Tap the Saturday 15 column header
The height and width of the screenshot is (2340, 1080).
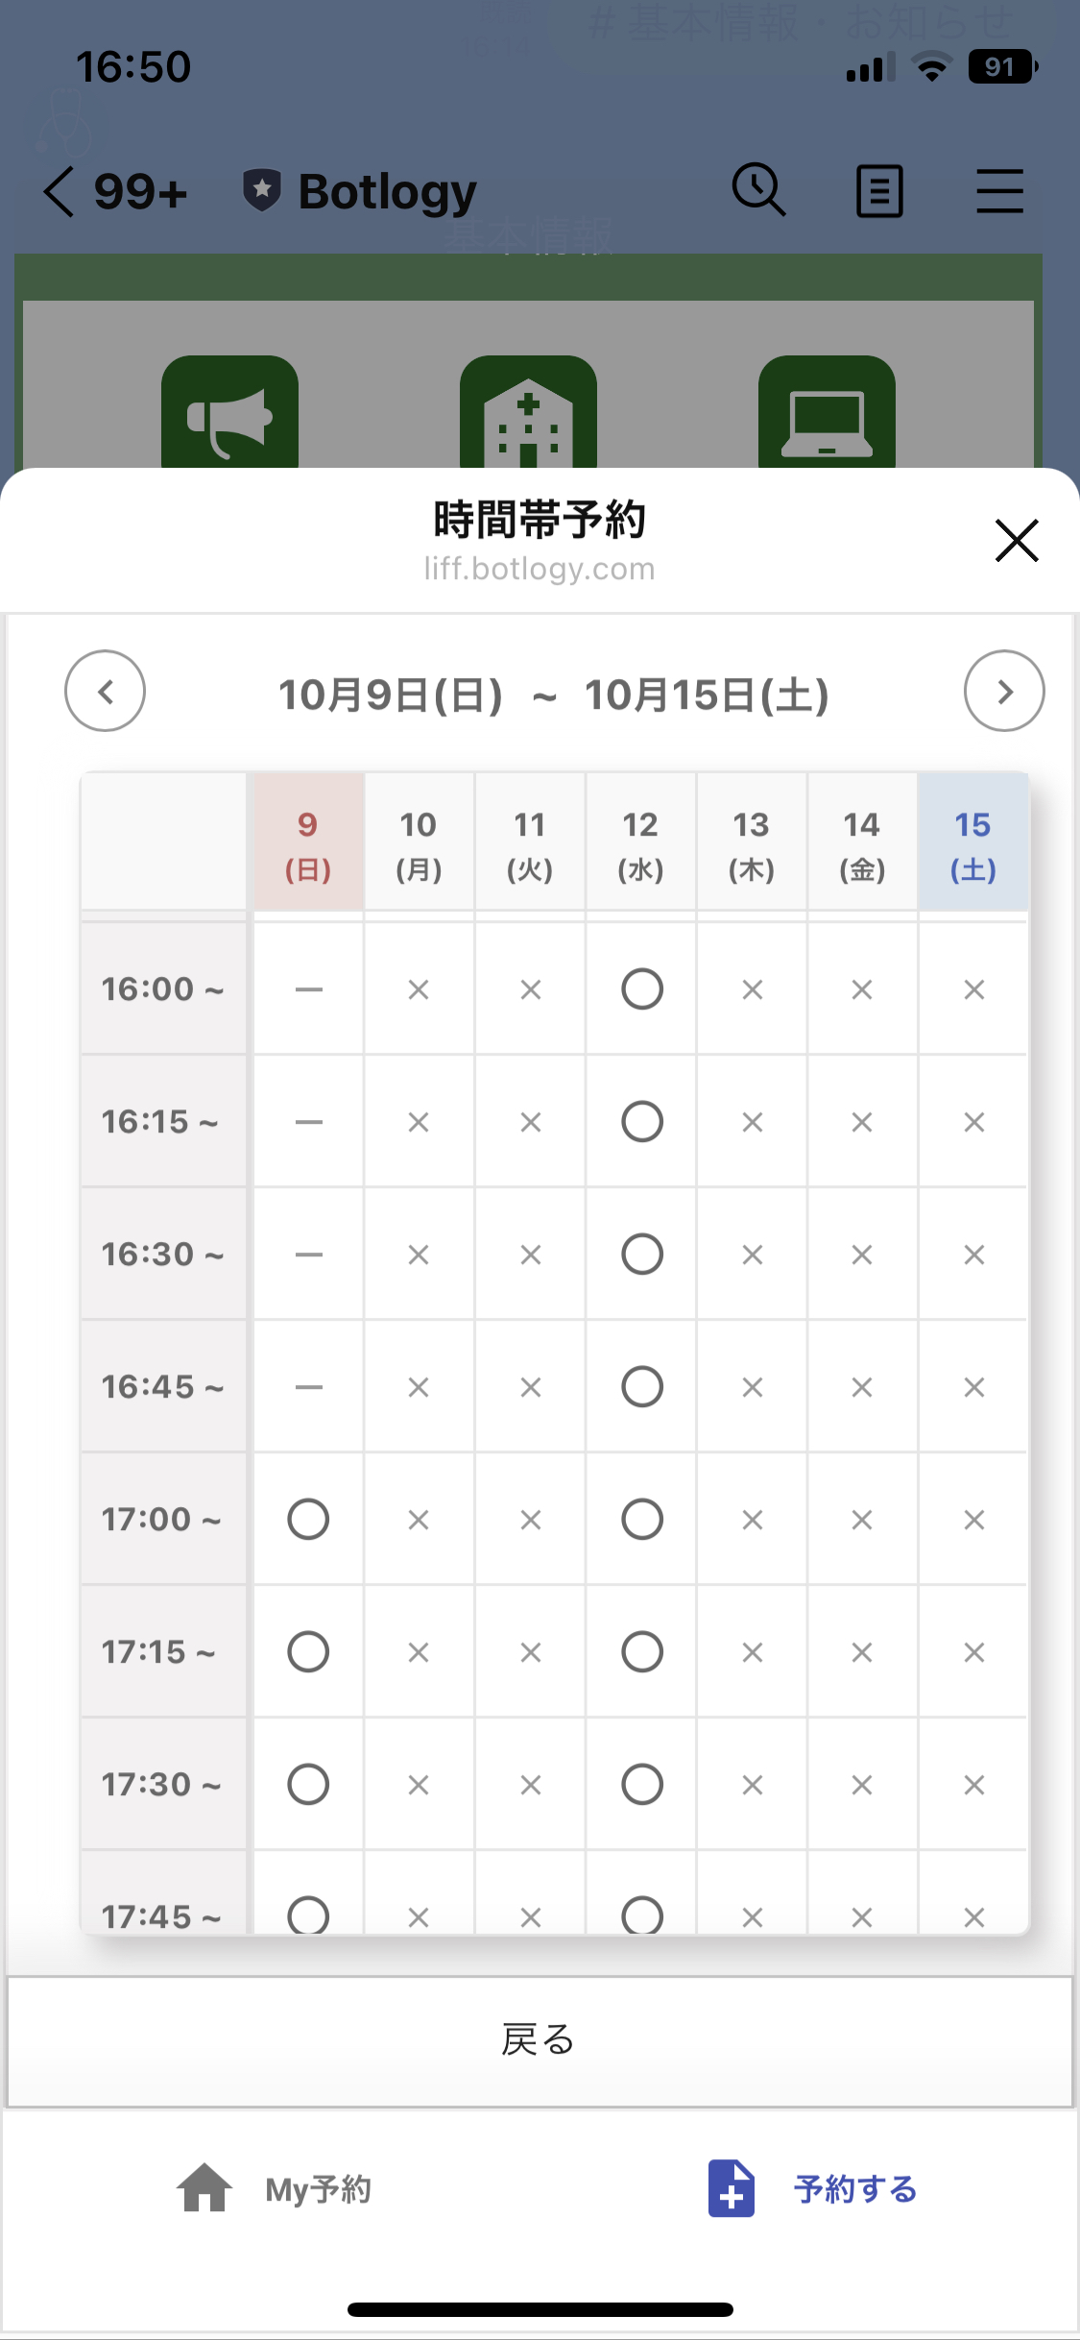pos(972,843)
